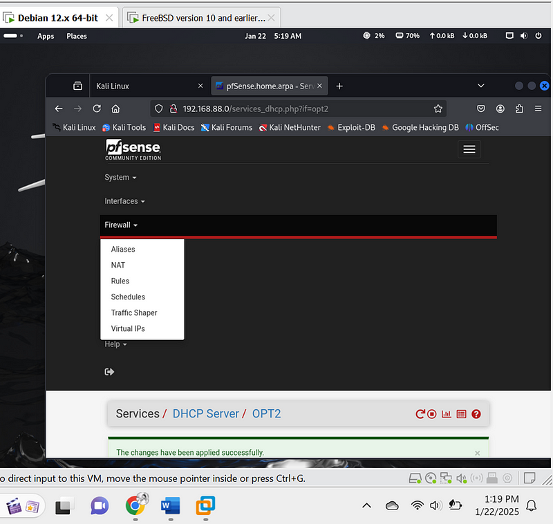Viewport: 553px width, 524px height.
Task: Click the OPT2 breadcrumb link
Action: pos(266,413)
